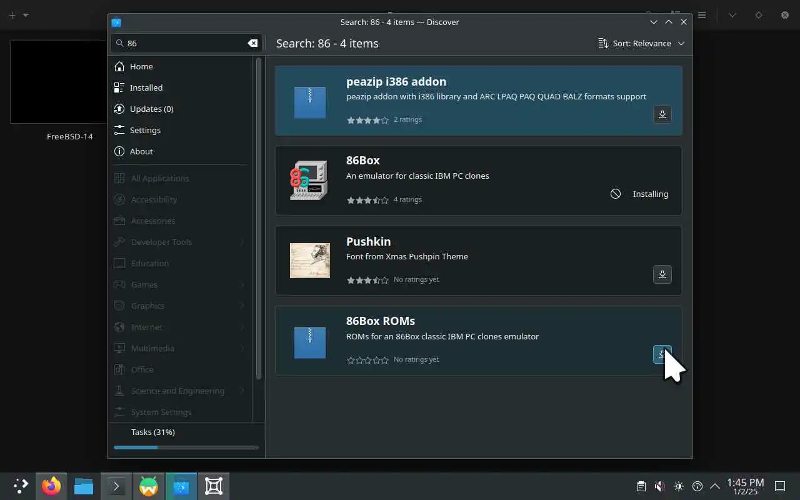The image size is (800, 500).
Task: Click the Discover titlebar app icon
Action: pos(116,22)
